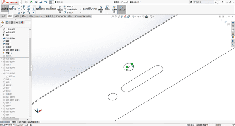235x126 pixels.
Task: Open the PropertyManager tab icon
Action: [x=7, y=22]
